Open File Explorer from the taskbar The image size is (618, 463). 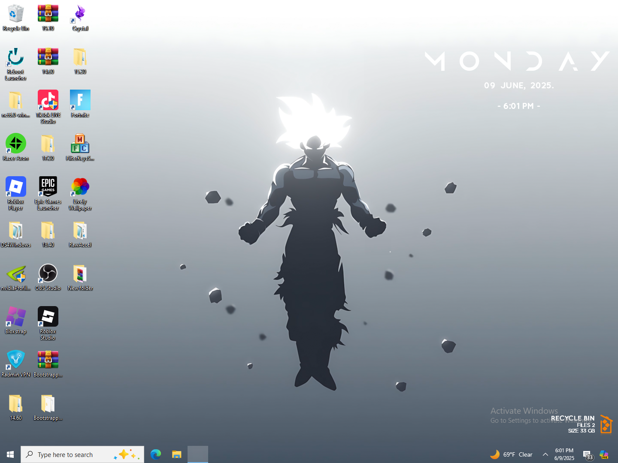(177, 454)
